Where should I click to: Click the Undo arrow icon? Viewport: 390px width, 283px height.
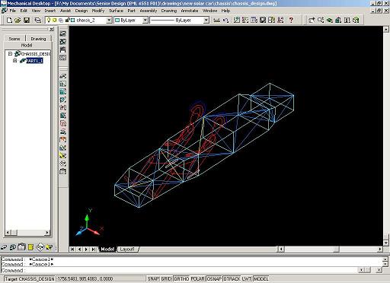click(x=225, y=20)
